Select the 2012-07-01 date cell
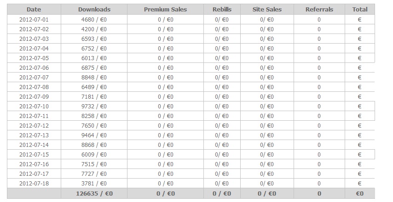The image size is (393, 202). (34, 20)
